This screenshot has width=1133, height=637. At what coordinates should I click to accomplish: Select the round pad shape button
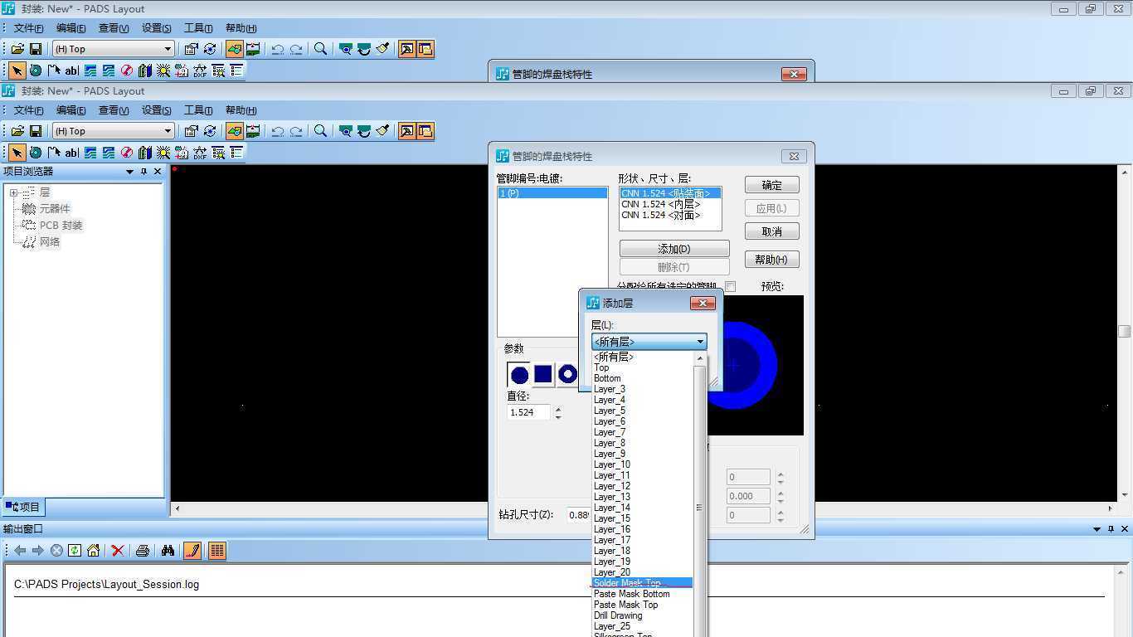tap(520, 375)
